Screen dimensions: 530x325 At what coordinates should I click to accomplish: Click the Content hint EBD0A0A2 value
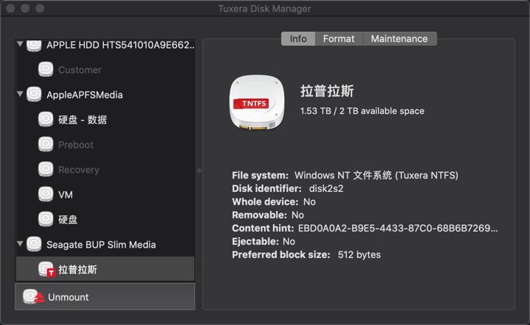(397, 228)
